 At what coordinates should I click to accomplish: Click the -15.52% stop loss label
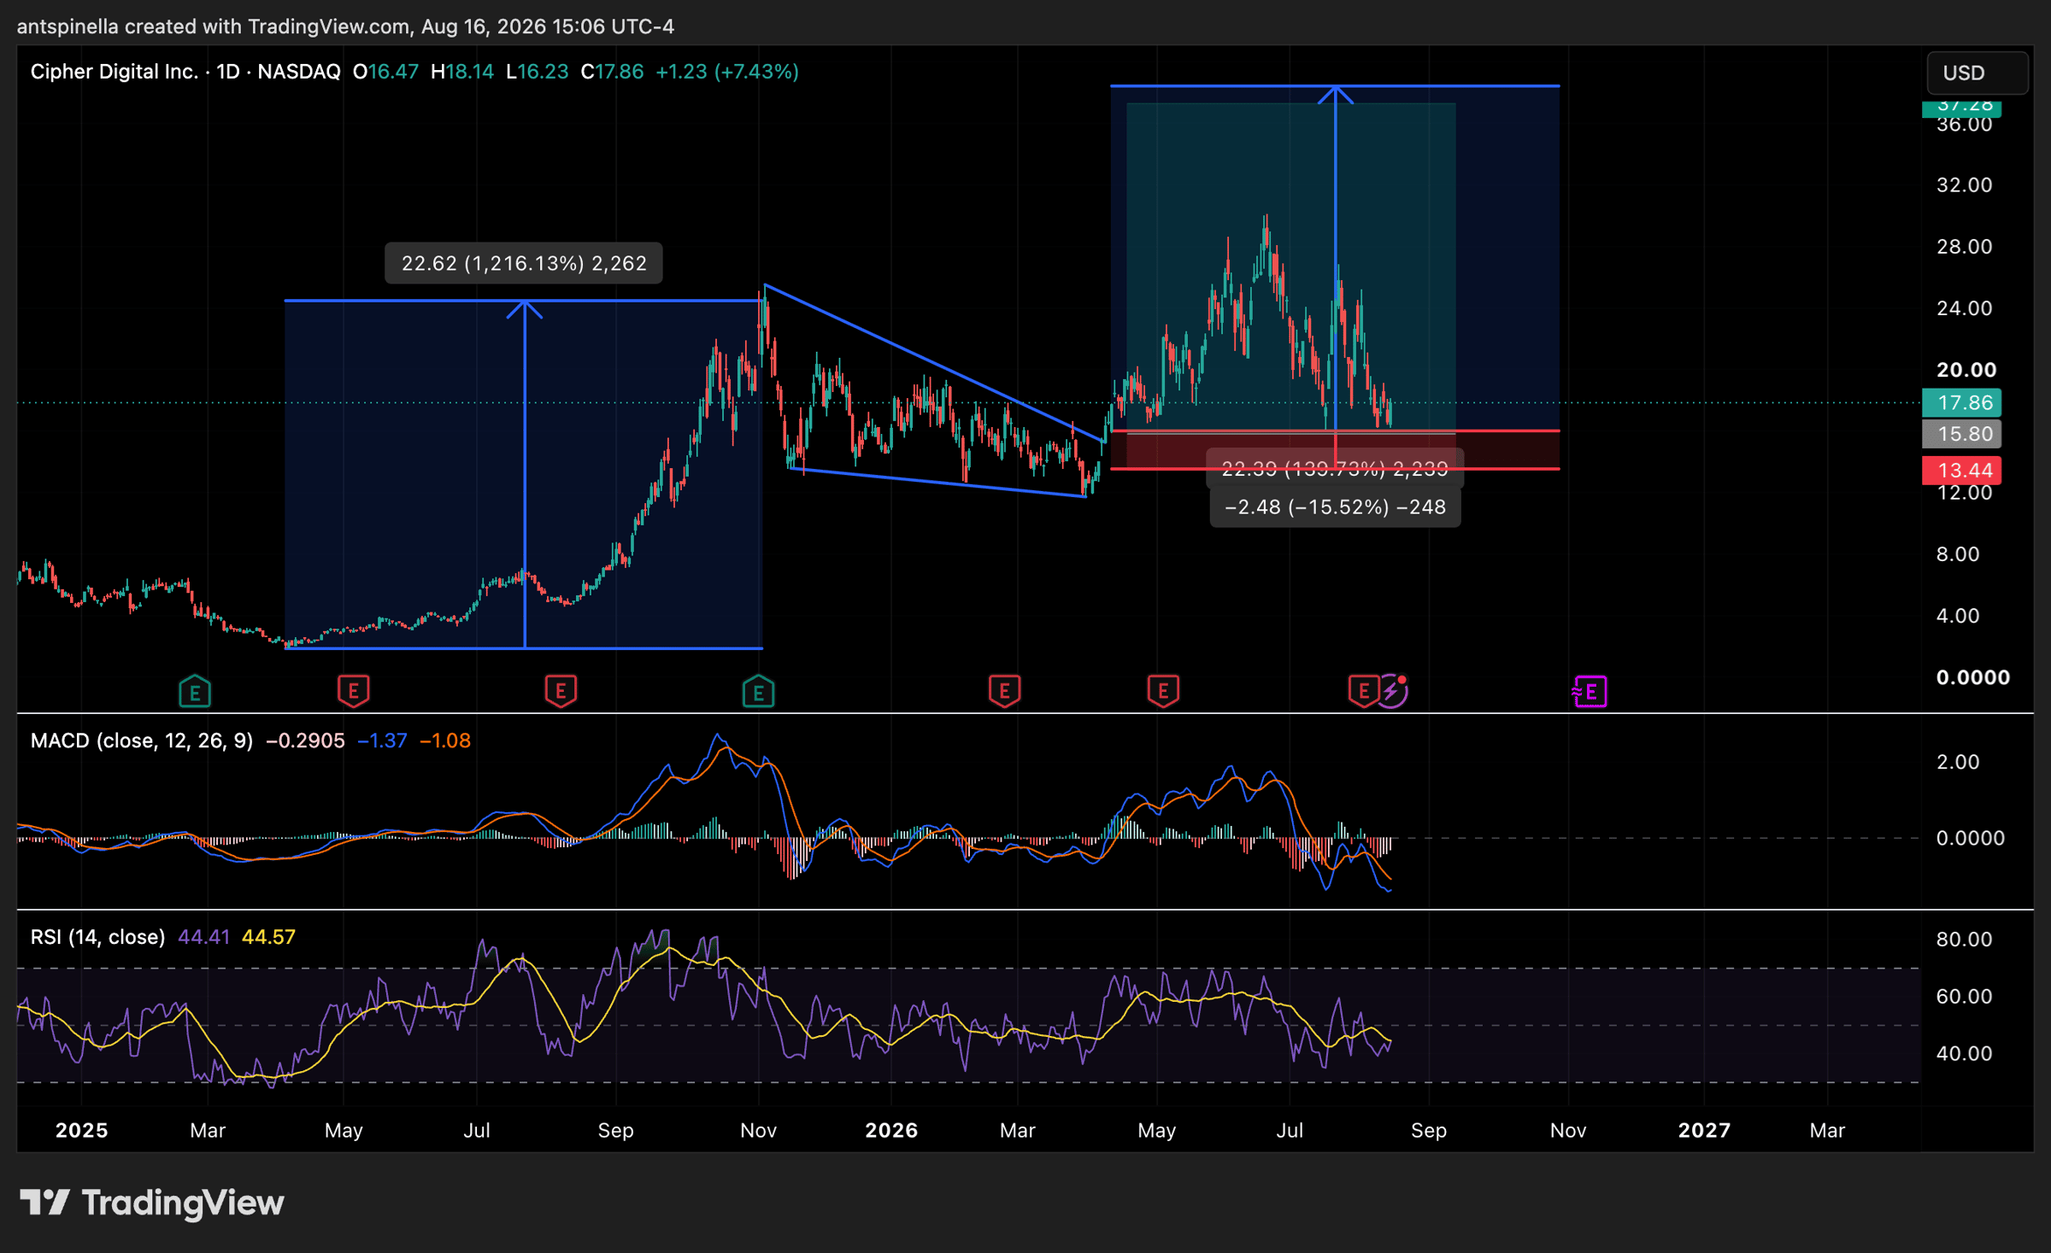tap(1335, 507)
